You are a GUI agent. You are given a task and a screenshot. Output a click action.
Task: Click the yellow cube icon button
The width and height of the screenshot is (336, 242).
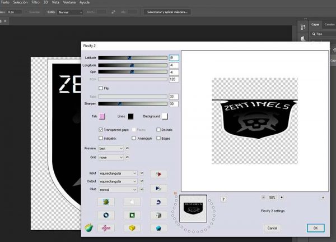132,228
